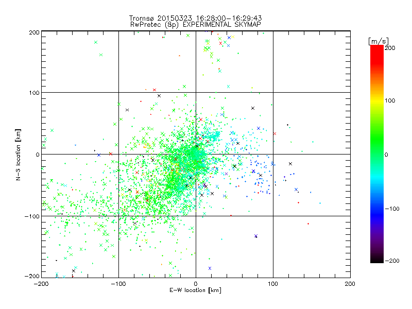Click the colorbar tick label '-200'

392,261
